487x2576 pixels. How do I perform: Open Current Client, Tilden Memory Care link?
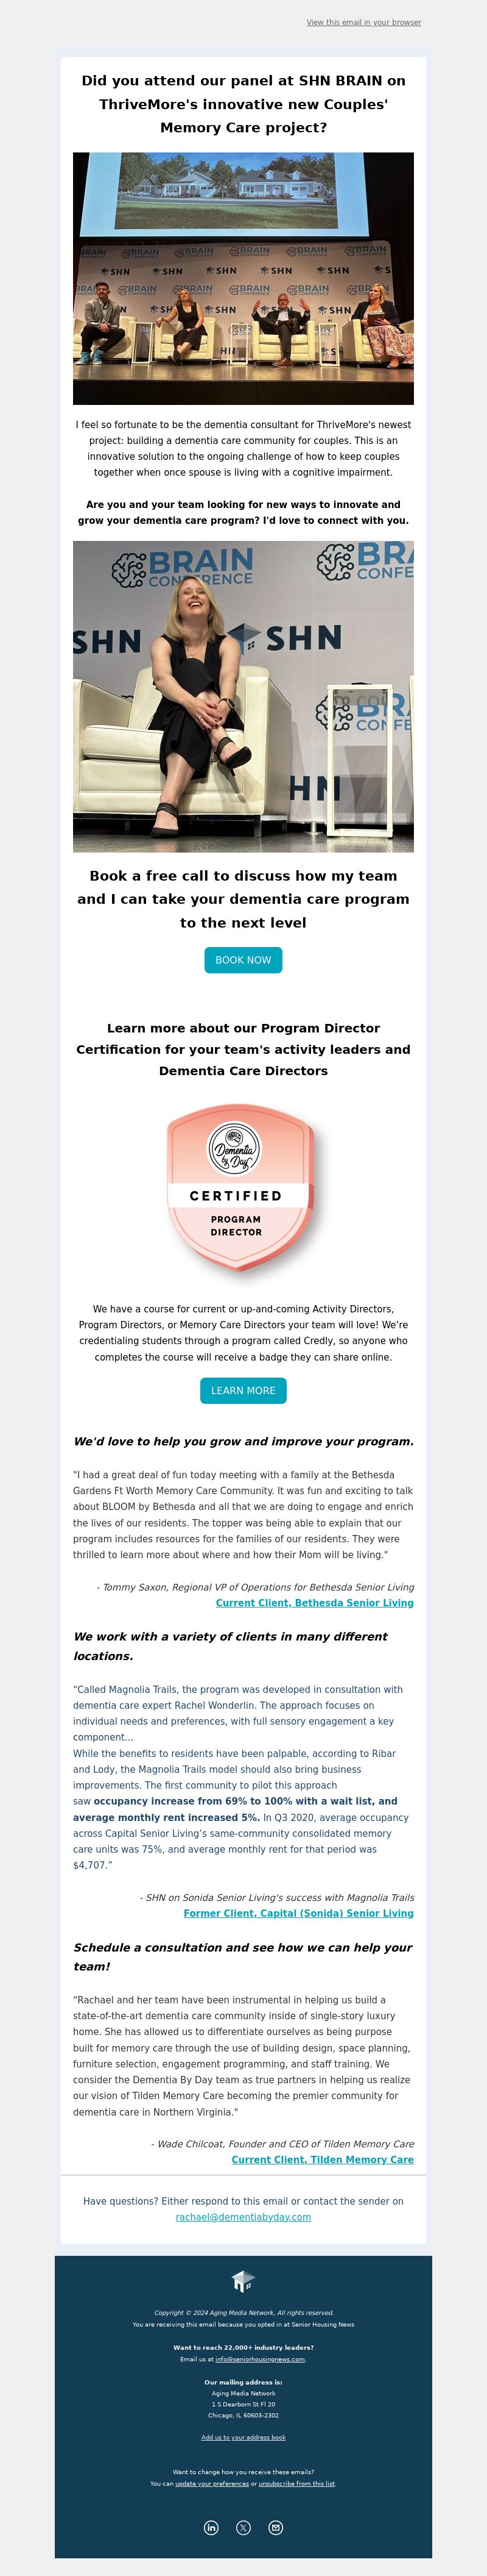point(323,2160)
